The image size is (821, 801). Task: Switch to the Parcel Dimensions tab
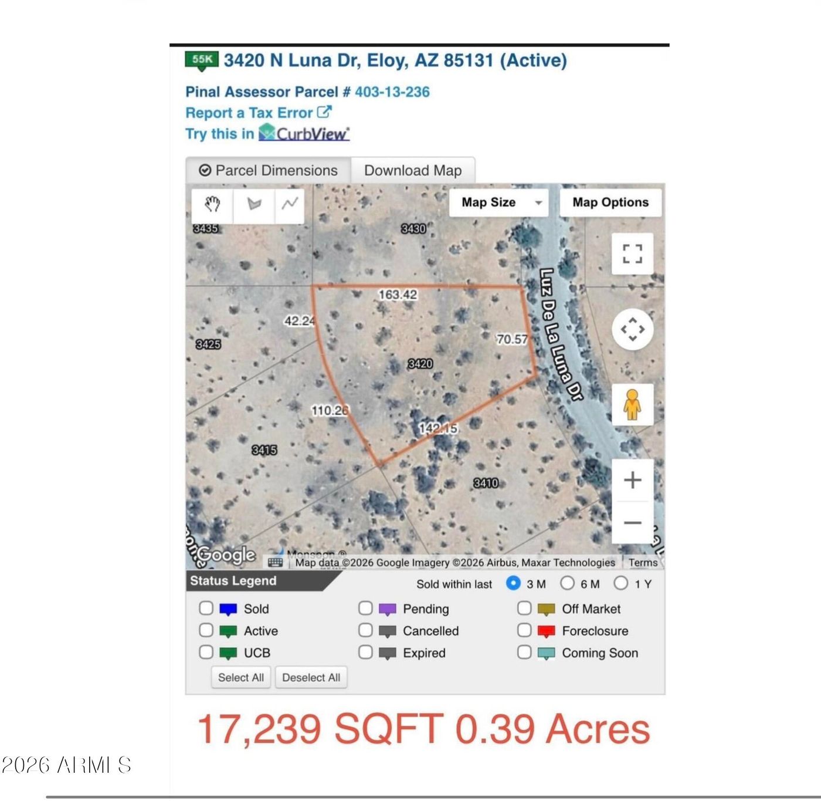point(269,171)
